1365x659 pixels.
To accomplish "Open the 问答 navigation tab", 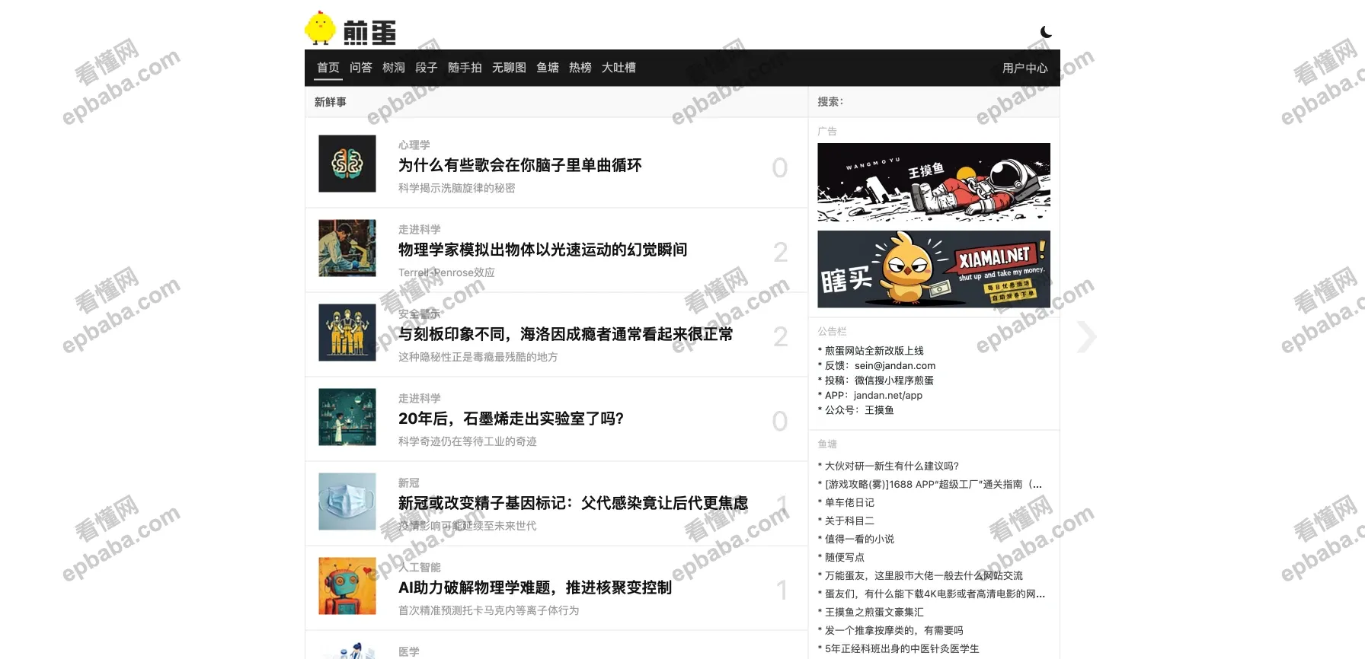I will click(x=361, y=68).
